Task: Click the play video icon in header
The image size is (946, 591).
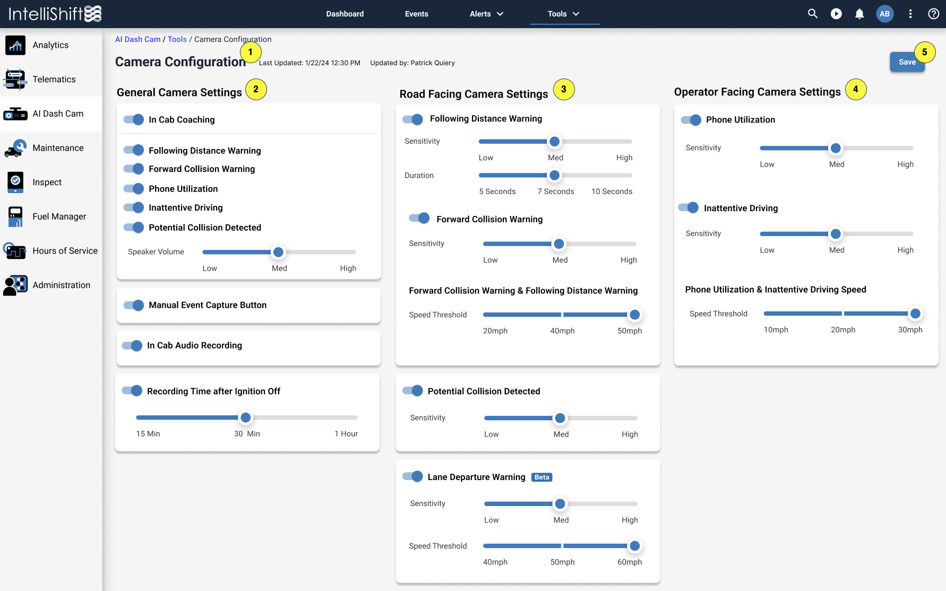Action: (x=836, y=14)
